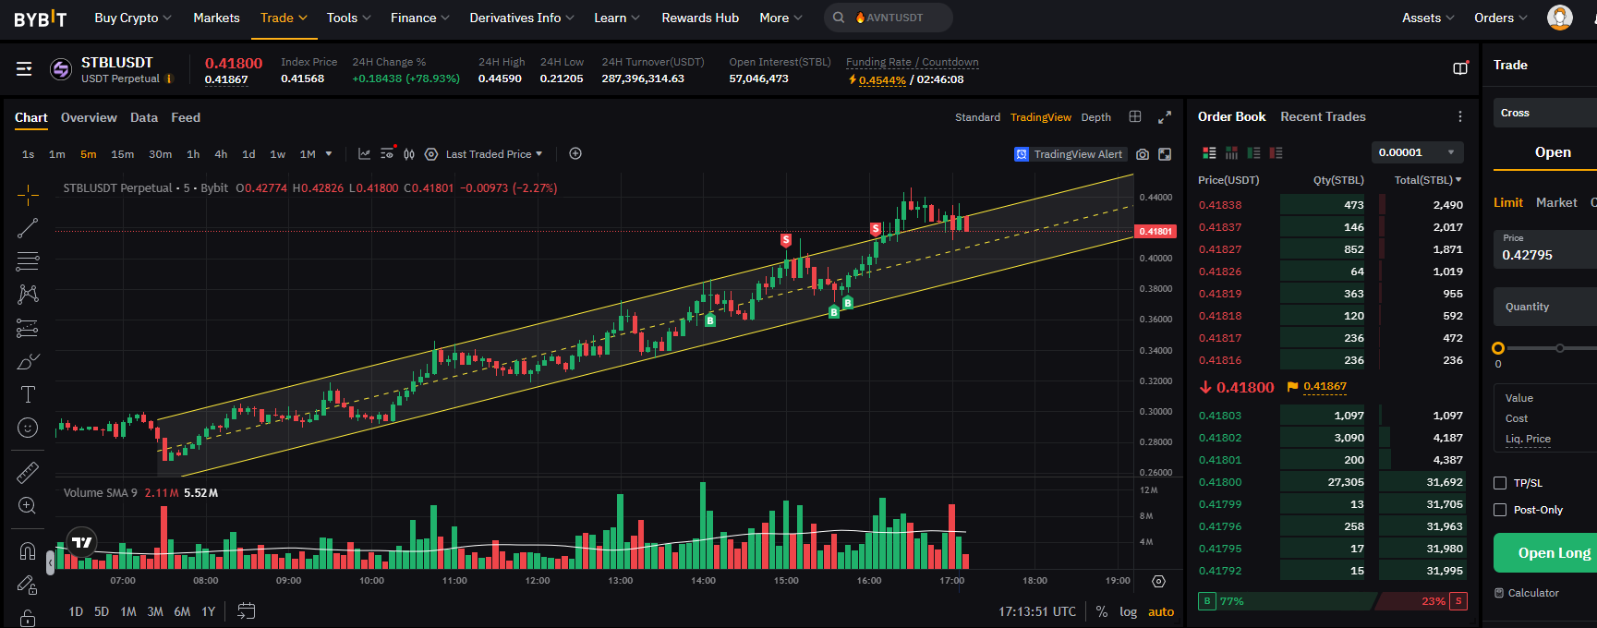Click the quantity slider handle
The image size is (1597, 628).
click(1498, 348)
